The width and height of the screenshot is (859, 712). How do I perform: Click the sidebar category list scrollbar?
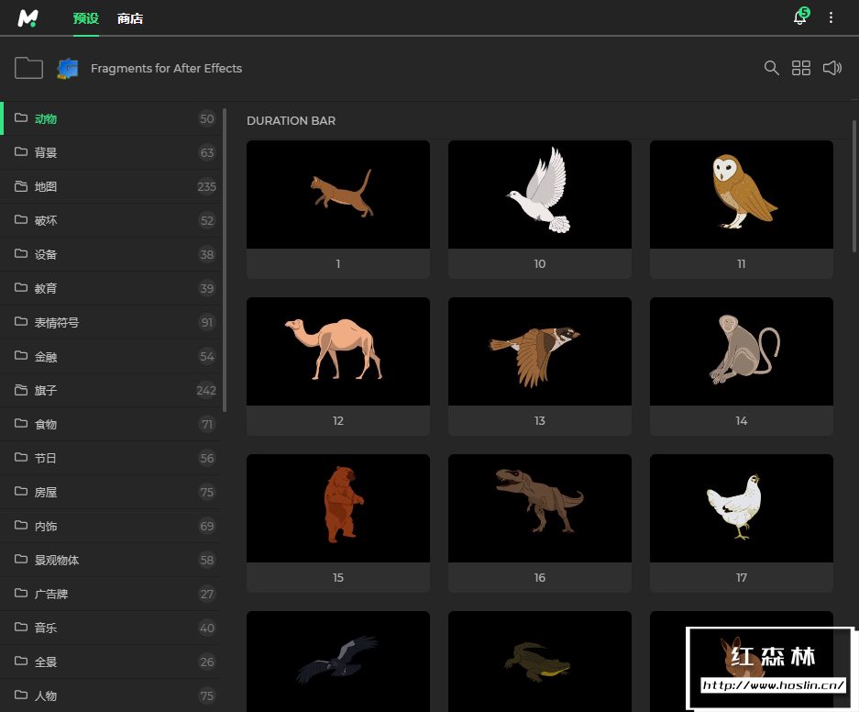225,260
